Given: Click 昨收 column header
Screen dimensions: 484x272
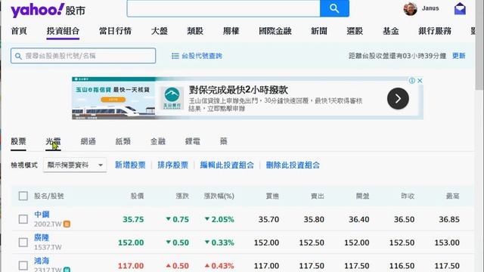Looking at the screenshot, I should 408,196.
